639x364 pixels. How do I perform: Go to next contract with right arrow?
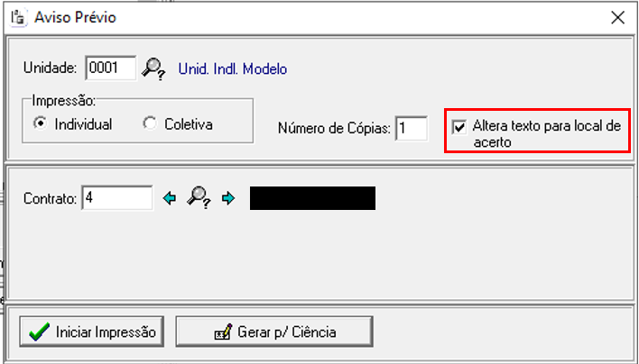pos(228,198)
